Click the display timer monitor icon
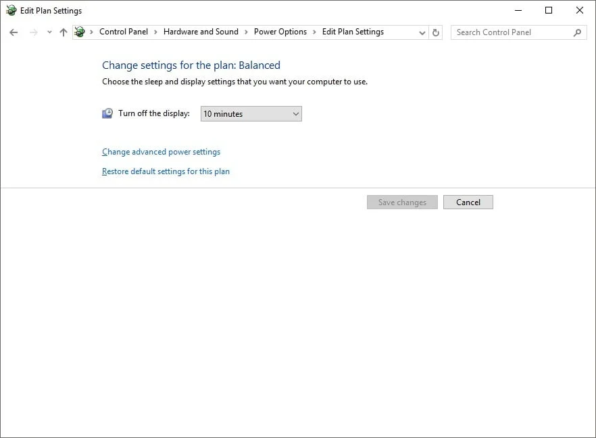This screenshot has height=438, width=596. click(x=107, y=113)
